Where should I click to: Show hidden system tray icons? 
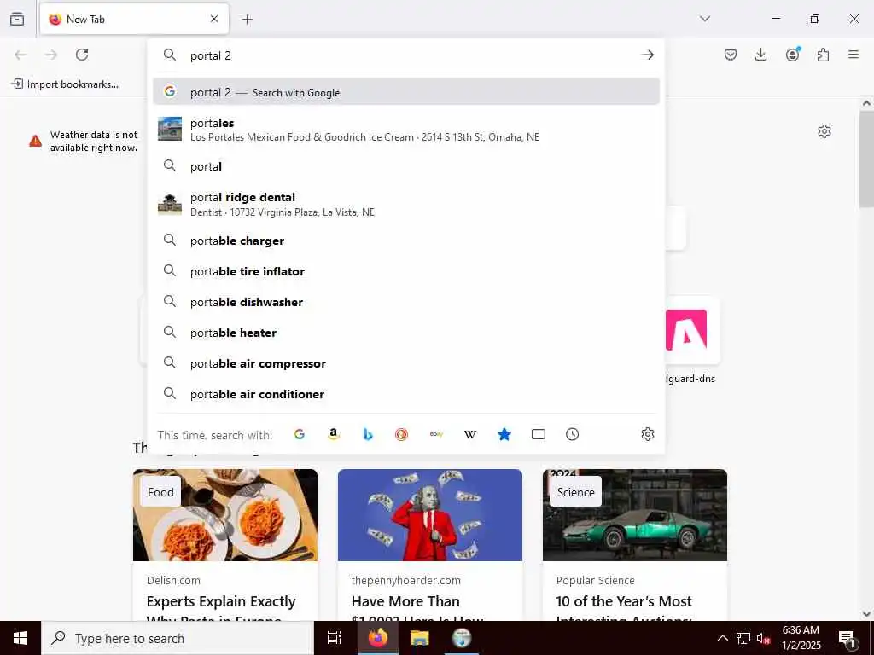[x=722, y=638]
